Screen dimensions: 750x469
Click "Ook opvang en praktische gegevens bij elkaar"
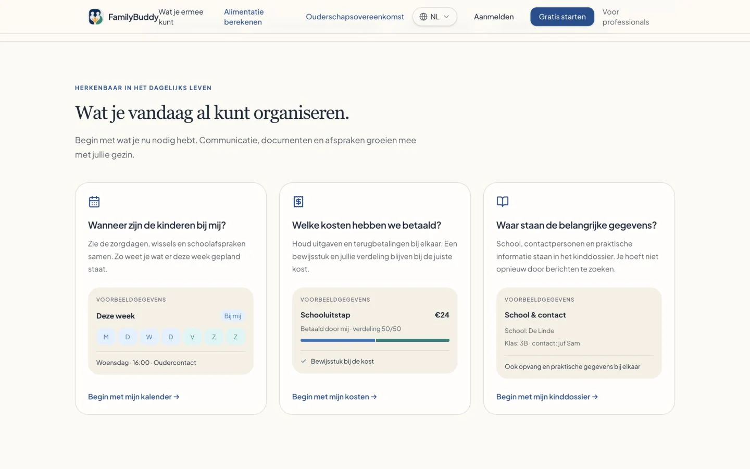(572, 367)
